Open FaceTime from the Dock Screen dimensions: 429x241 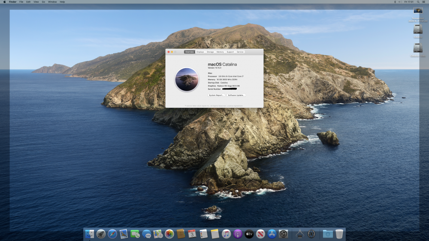point(135,234)
